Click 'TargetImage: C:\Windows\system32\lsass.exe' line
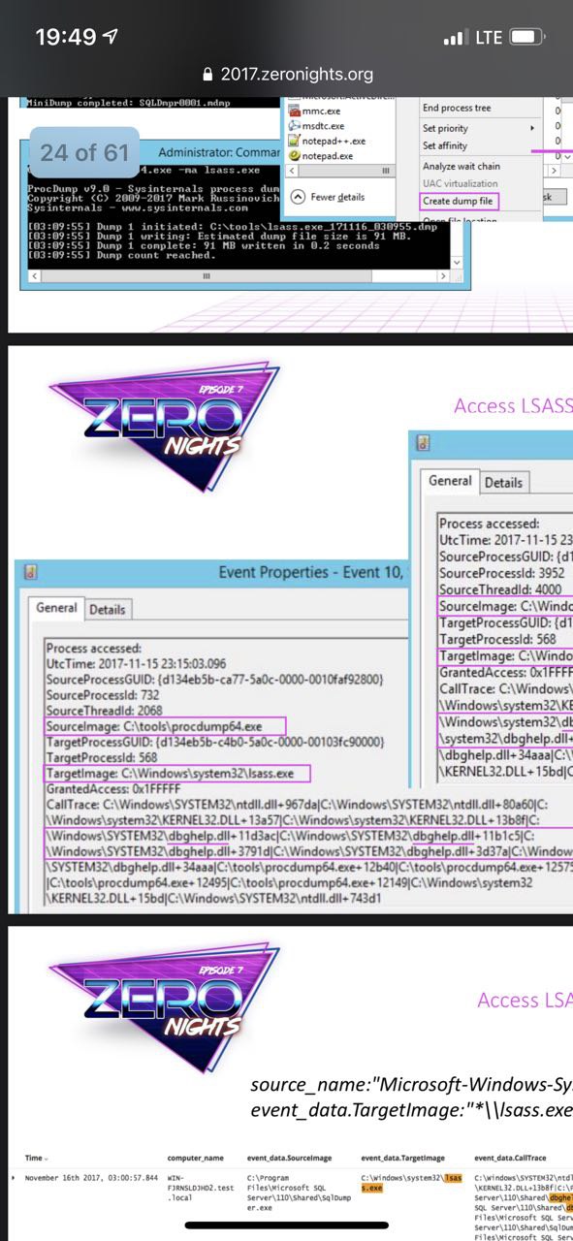Viewport: 573px width, 1241px height. coord(177,773)
